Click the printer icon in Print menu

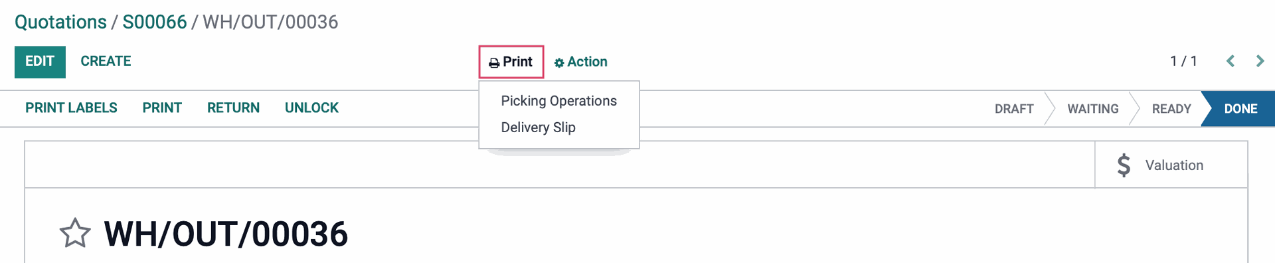coord(494,63)
